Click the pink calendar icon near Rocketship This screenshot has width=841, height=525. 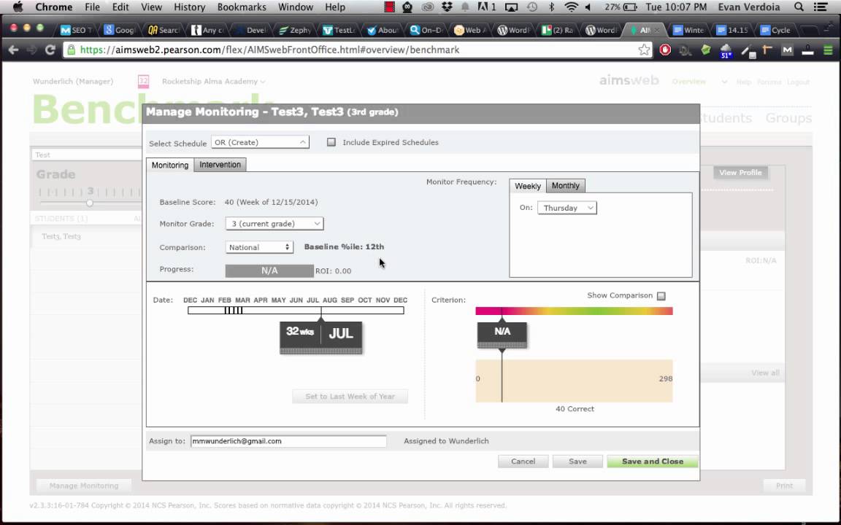(143, 81)
